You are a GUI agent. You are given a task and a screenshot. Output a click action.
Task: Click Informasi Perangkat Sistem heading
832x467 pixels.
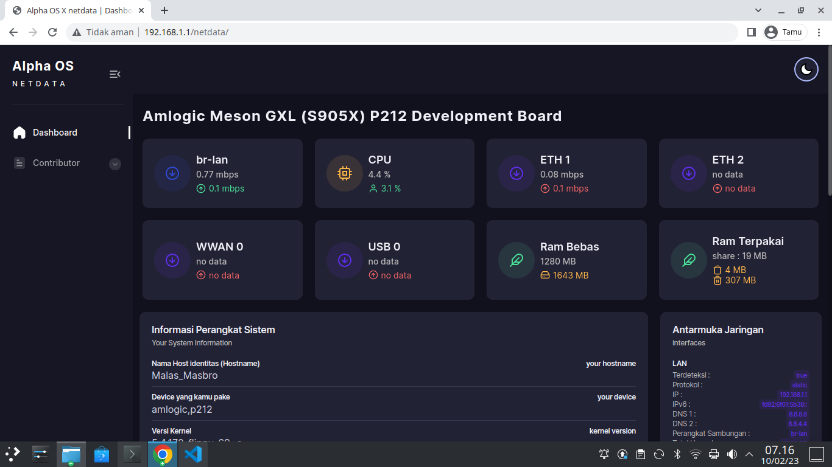click(x=213, y=330)
